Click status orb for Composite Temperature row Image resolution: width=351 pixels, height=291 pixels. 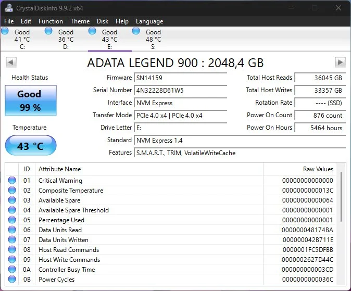(x=12, y=190)
